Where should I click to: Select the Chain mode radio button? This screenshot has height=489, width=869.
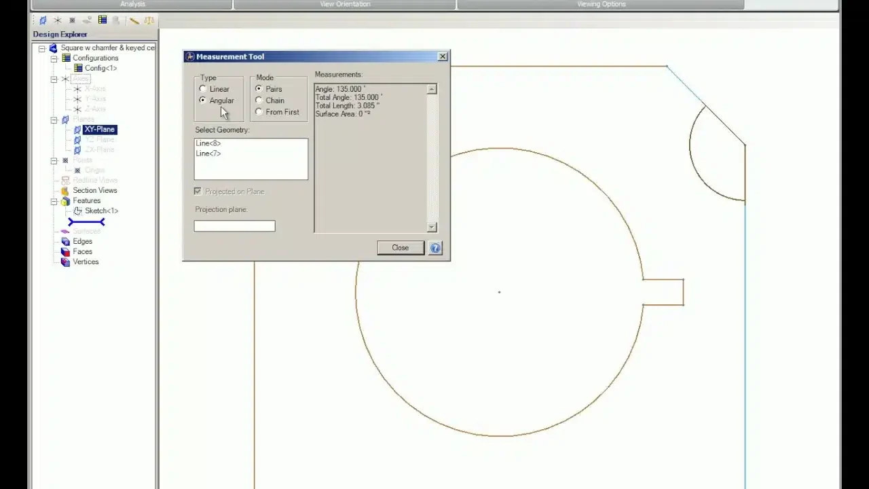tap(259, 101)
